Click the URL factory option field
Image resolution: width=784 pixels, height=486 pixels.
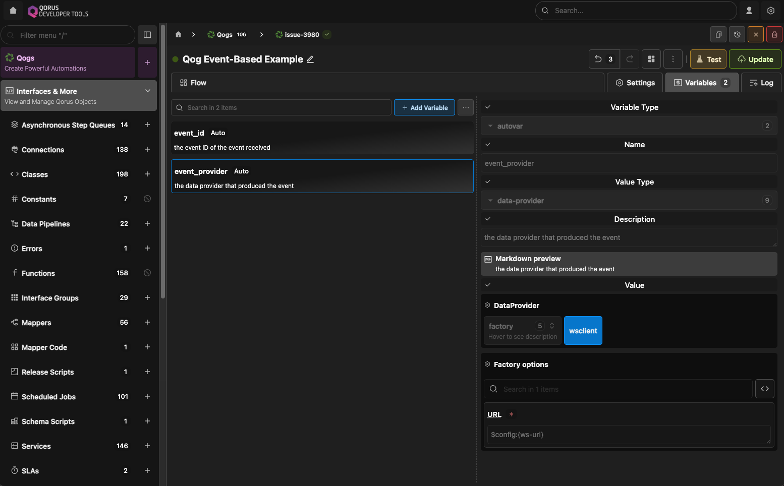[628, 435]
